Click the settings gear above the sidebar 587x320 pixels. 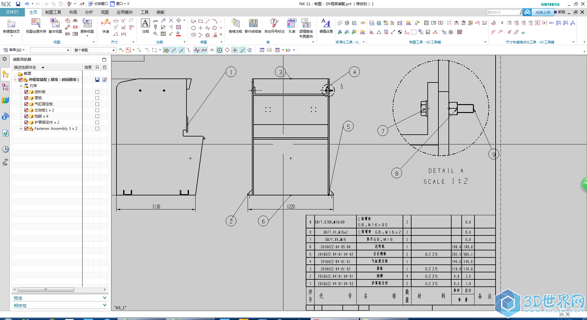point(5,59)
